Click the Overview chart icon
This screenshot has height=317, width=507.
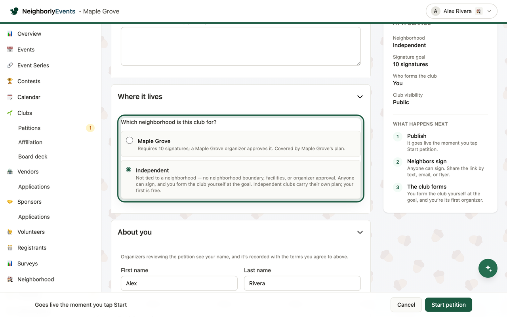[x=10, y=34]
